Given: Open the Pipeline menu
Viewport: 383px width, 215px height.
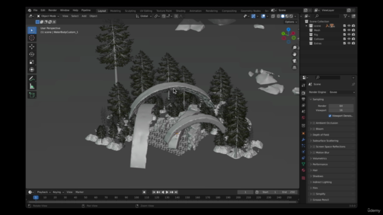Looking at the screenshot, I should pyautogui.click(x=86, y=10).
